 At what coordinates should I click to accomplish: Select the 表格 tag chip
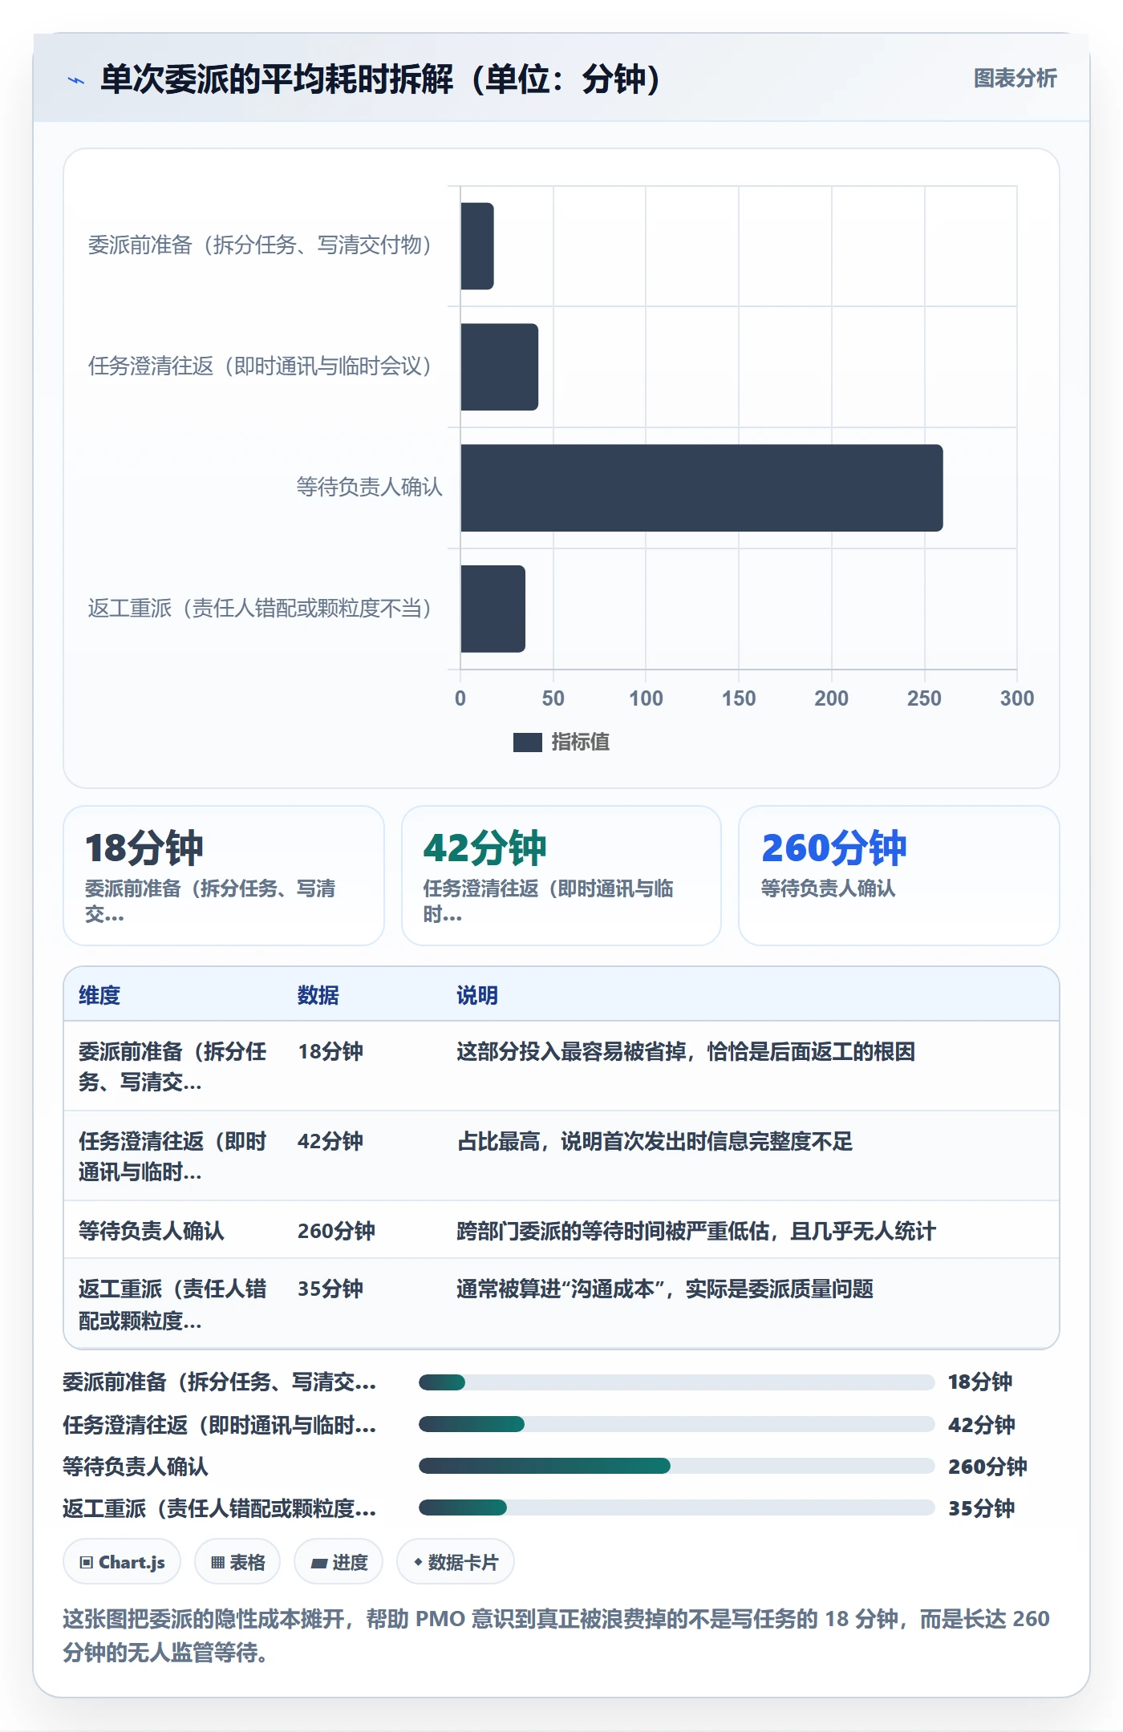click(237, 1562)
